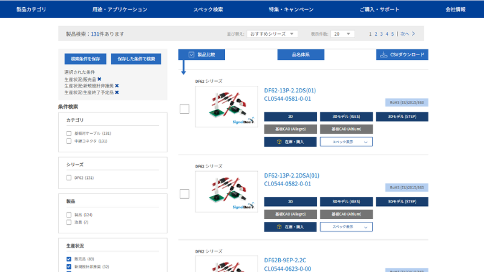Download 2D drawing for DF62-13P-2.2DS(01)

coord(290,117)
